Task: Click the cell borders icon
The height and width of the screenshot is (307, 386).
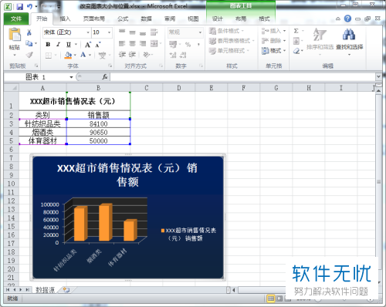Action: (49, 56)
